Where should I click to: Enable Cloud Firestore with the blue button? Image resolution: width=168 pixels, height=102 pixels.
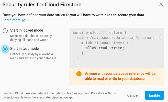[x=154, y=95]
